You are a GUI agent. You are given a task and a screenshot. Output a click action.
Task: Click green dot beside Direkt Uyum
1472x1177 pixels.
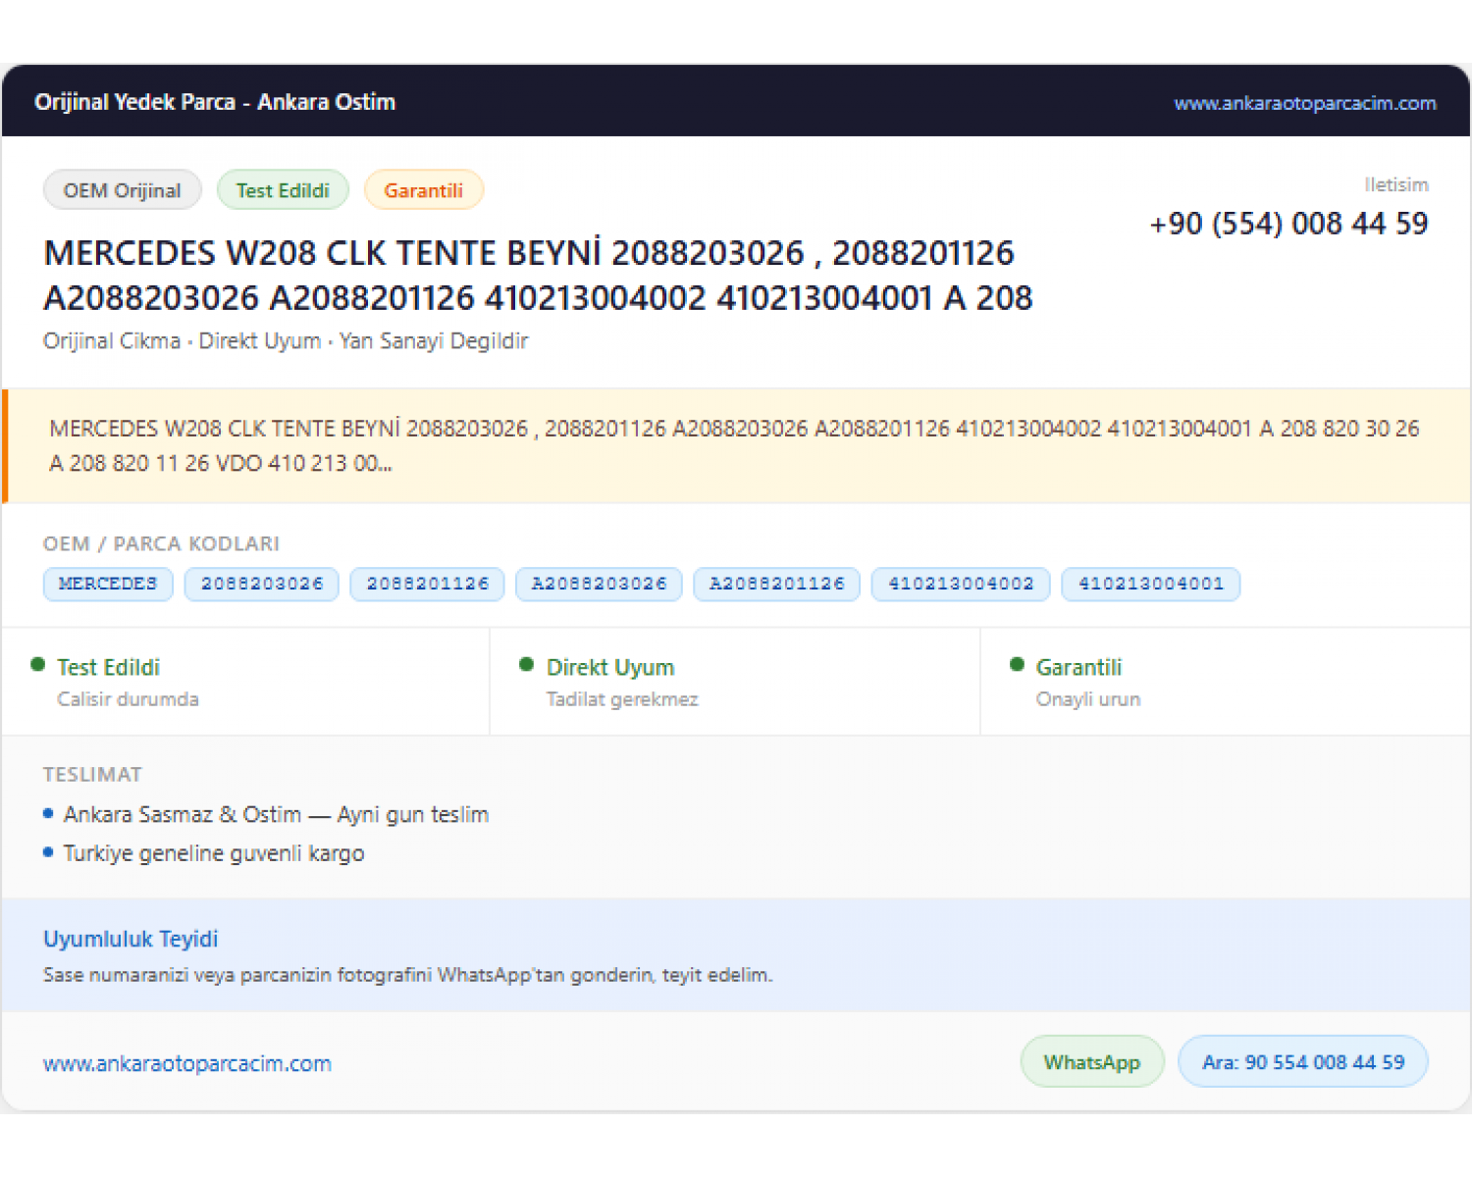point(527,665)
